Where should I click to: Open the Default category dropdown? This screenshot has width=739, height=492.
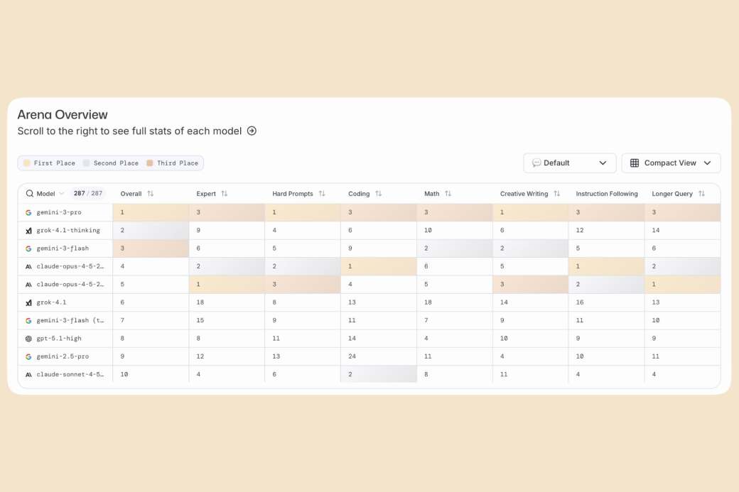coord(569,163)
